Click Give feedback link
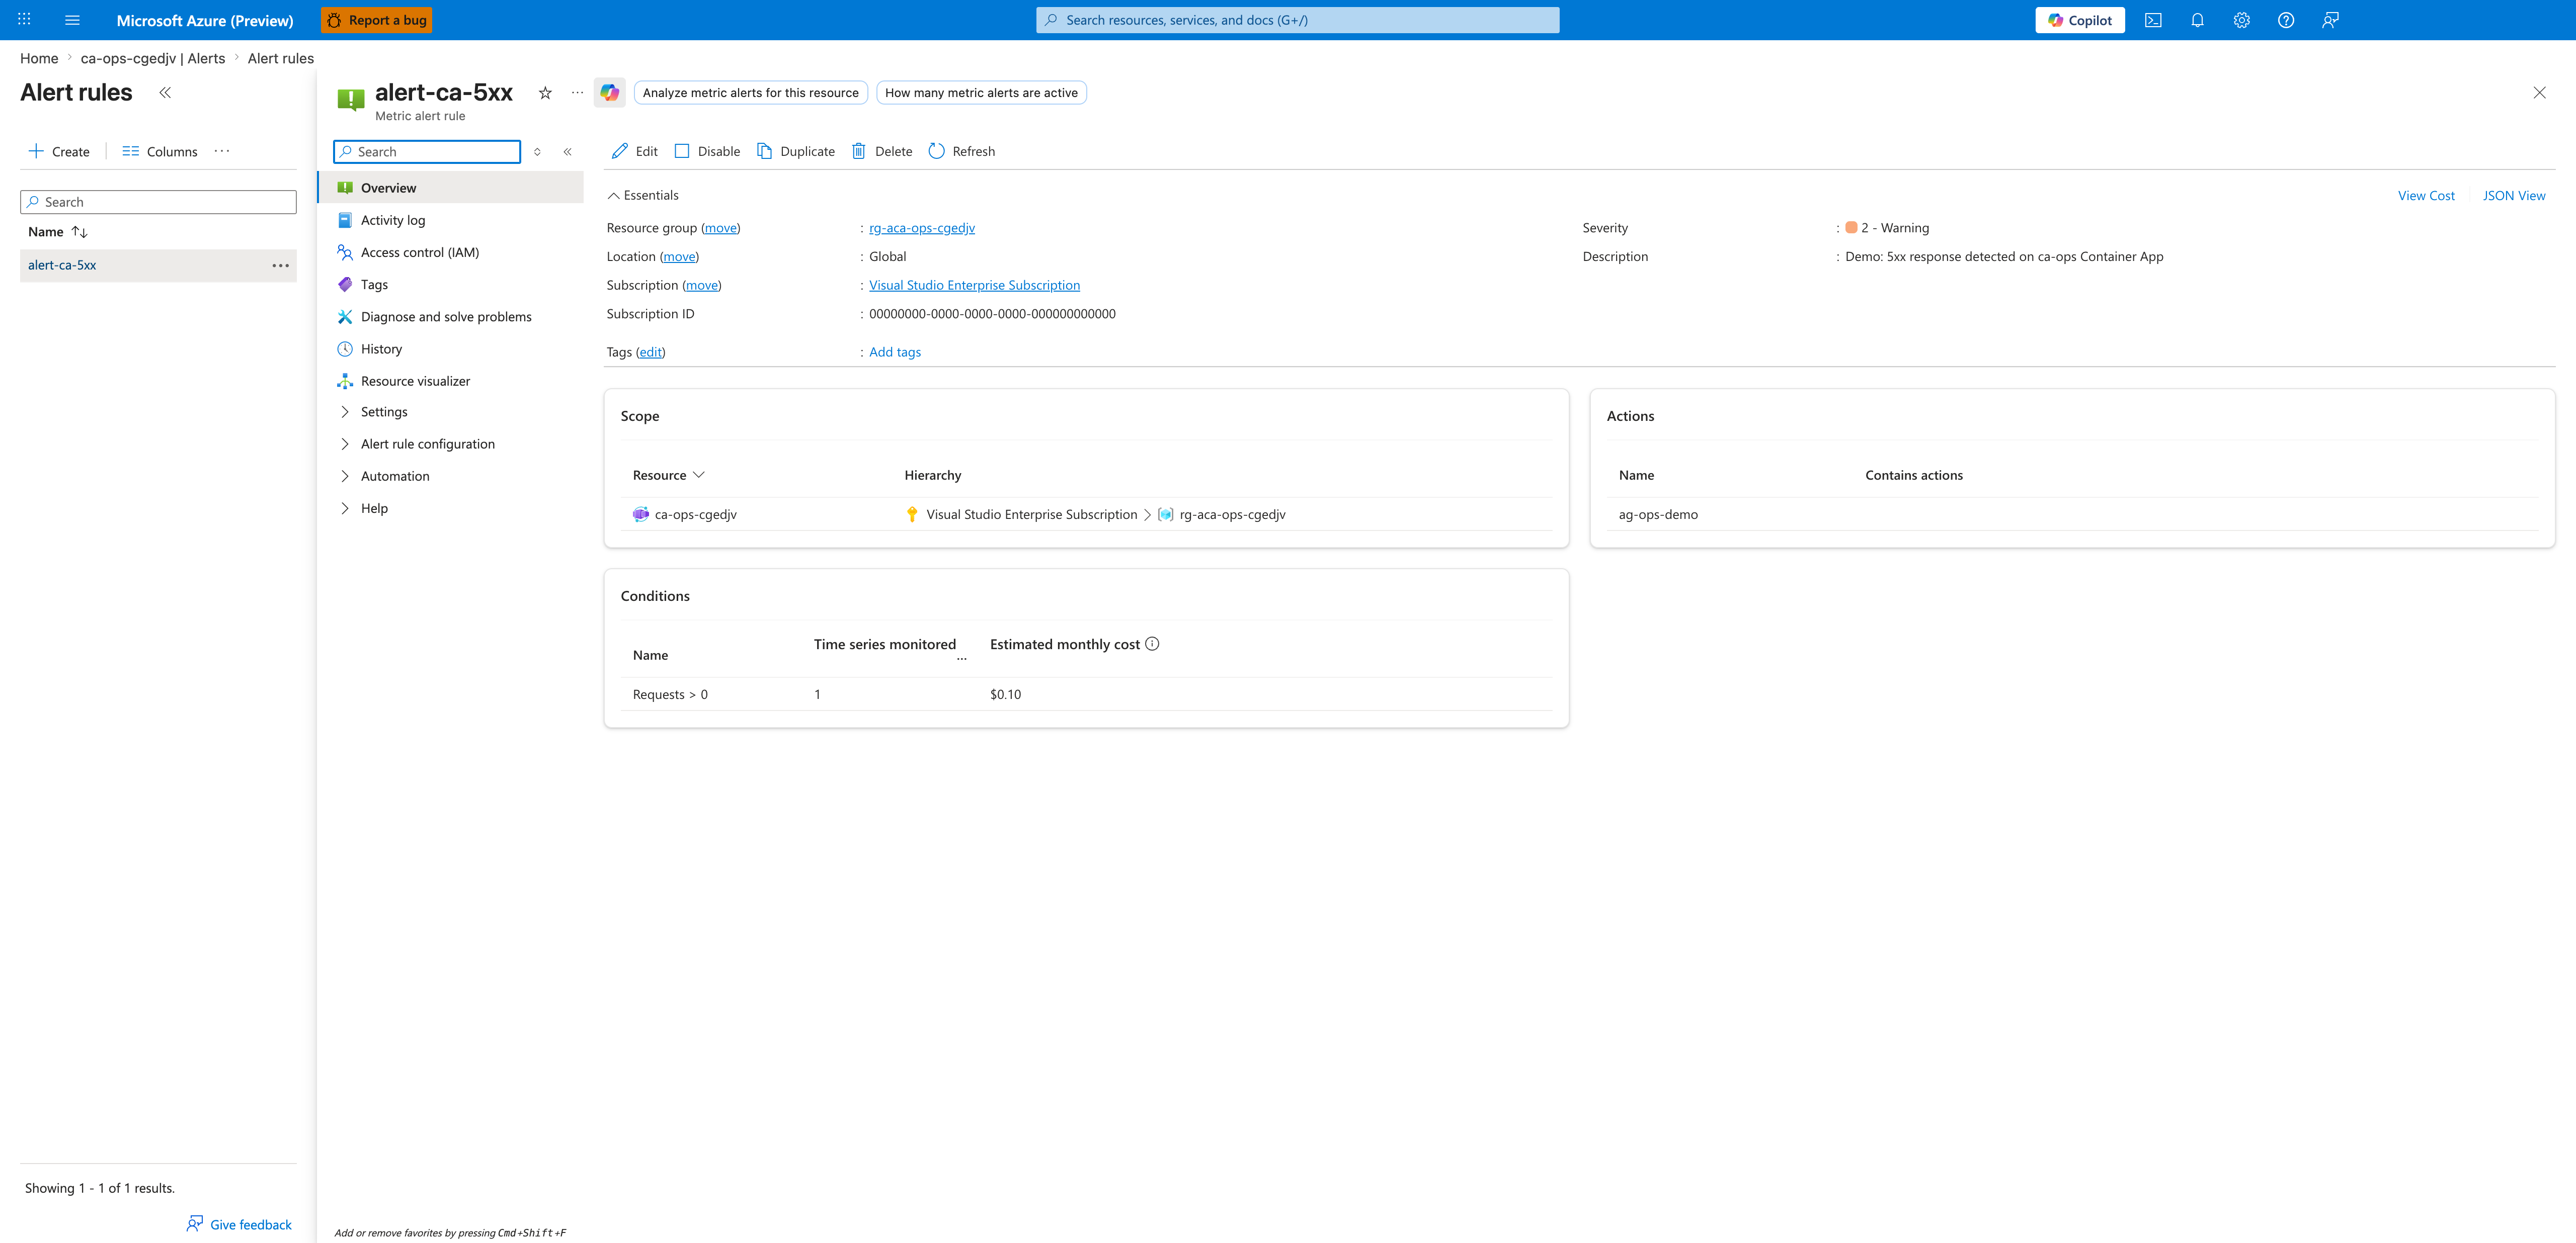The width and height of the screenshot is (2576, 1243). point(239,1224)
